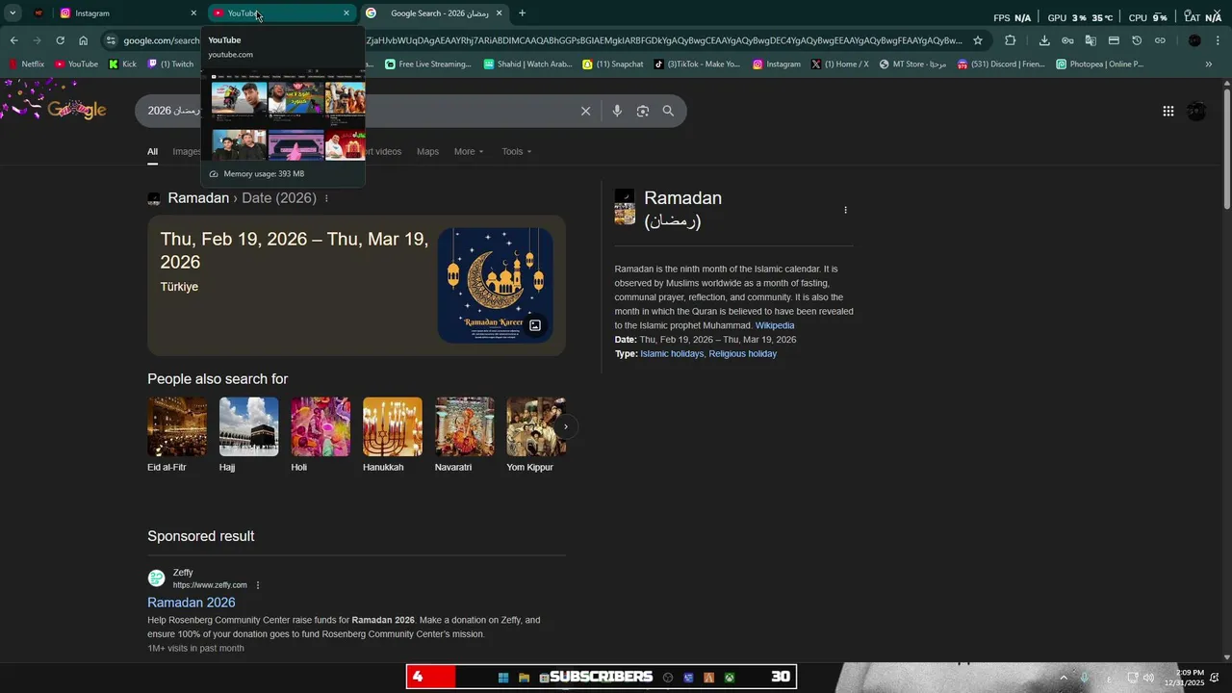Image resolution: width=1232 pixels, height=693 pixels.
Task: Open the password manager key icon
Action: [1067, 40]
